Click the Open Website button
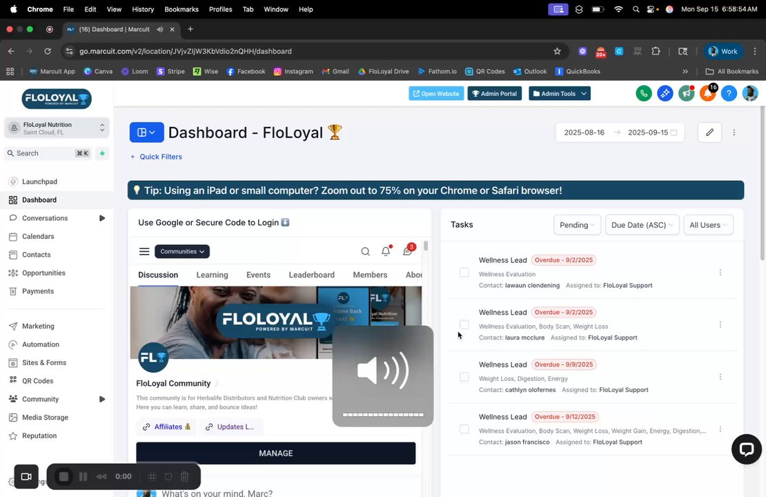Screen dimensions: 766x497 click(436, 93)
